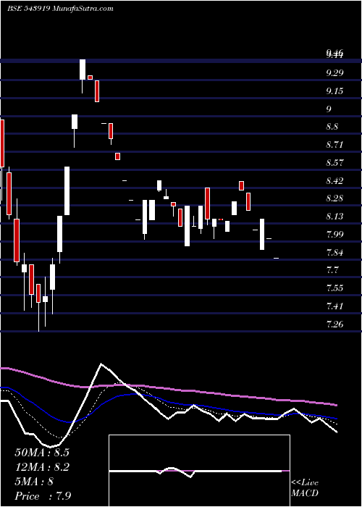Click the BSE 543919 chart title text

(x=60, y=9)
